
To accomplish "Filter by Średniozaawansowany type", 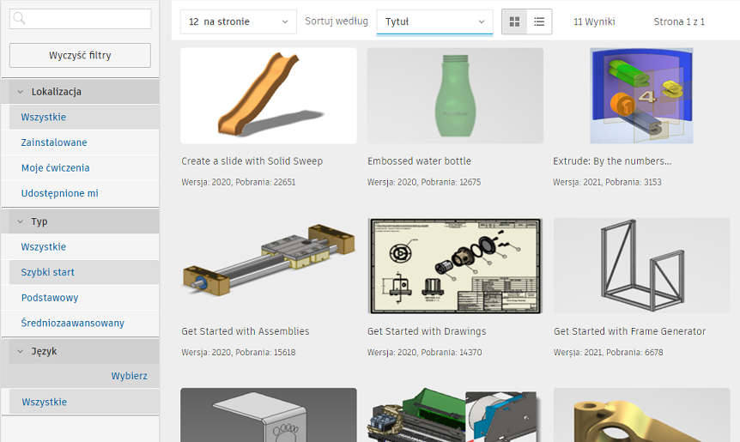I will [84, 323].
